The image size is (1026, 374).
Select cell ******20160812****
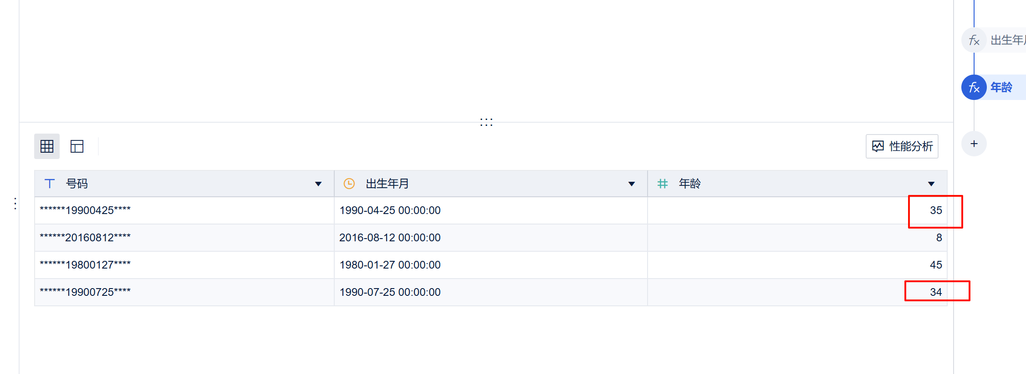tap(184, 238)
